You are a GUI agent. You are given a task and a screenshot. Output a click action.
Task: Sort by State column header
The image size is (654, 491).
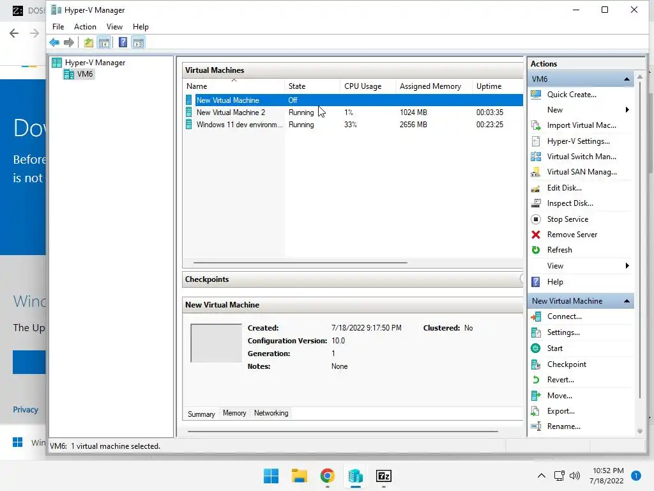tap(312, 86)
